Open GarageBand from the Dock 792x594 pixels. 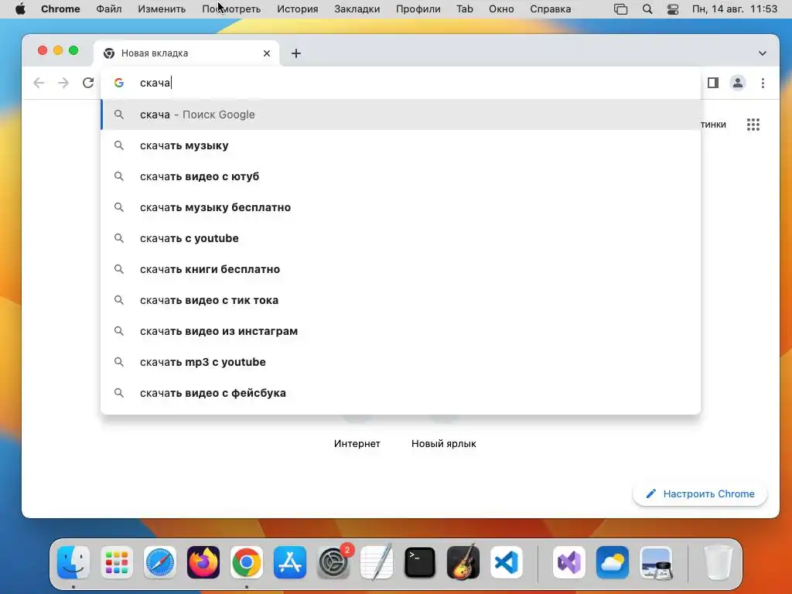coord(463,562)
